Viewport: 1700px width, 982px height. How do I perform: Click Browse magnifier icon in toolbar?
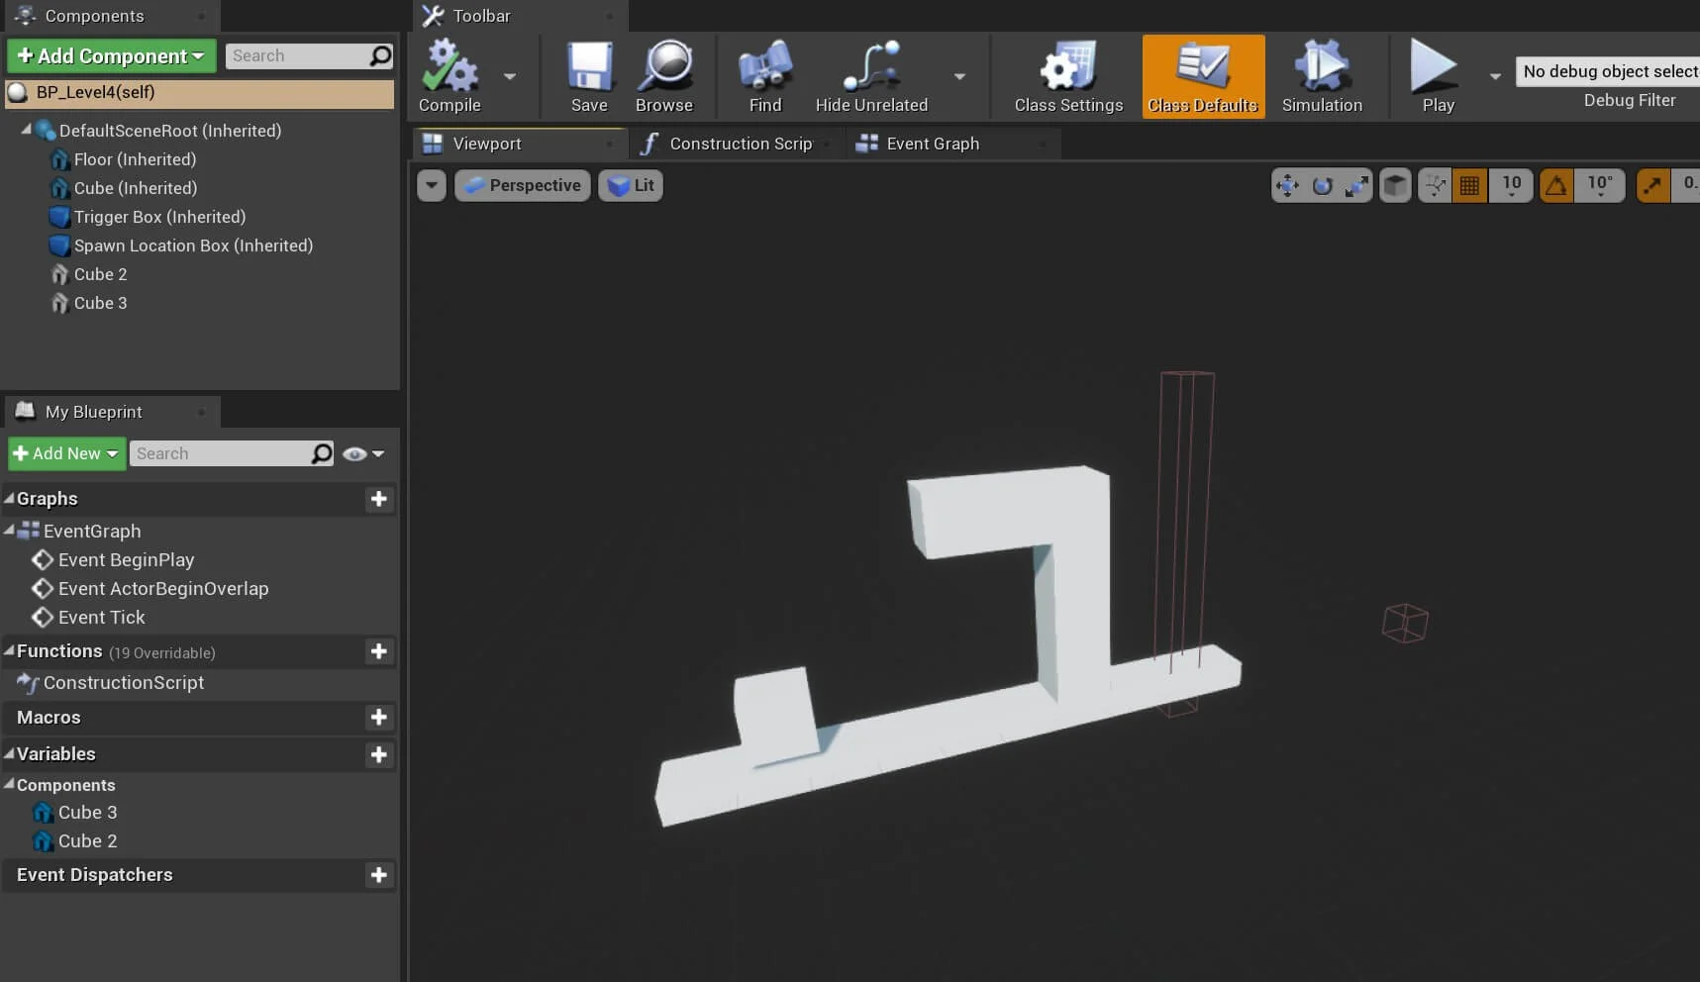[664, 67]
